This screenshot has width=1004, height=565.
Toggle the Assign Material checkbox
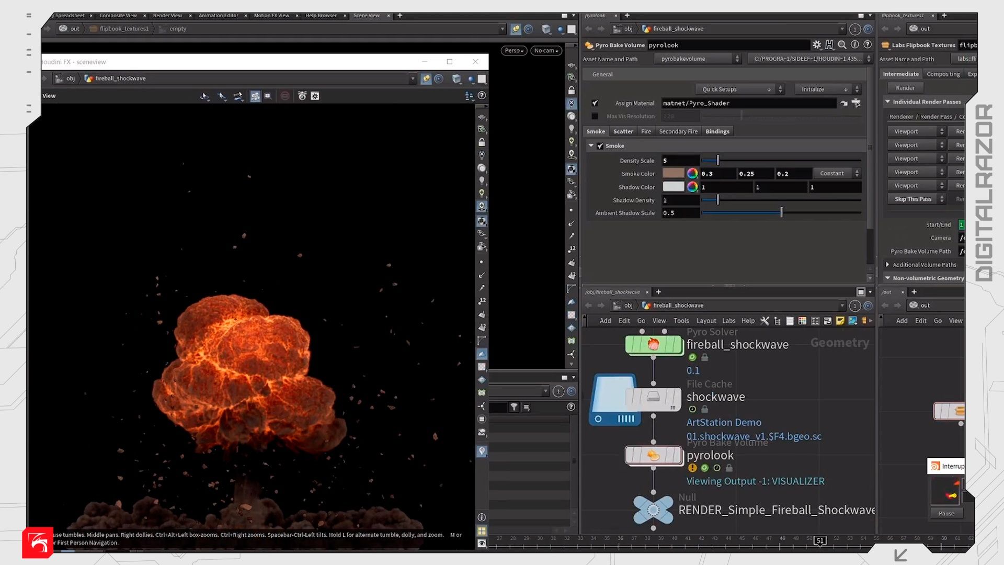point(595,104)
